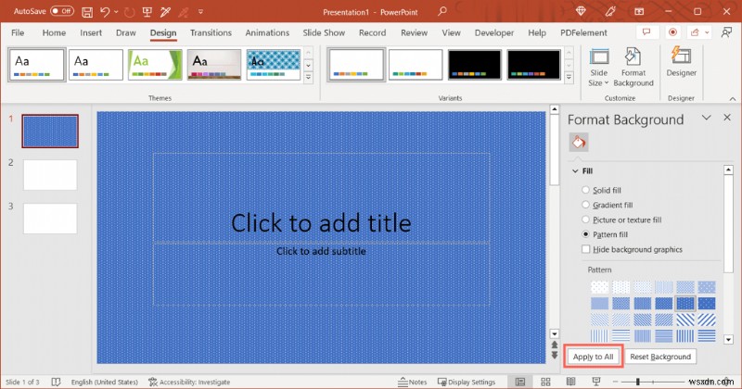
Task: Switch to the Animations tab
Action: [267, 32]
